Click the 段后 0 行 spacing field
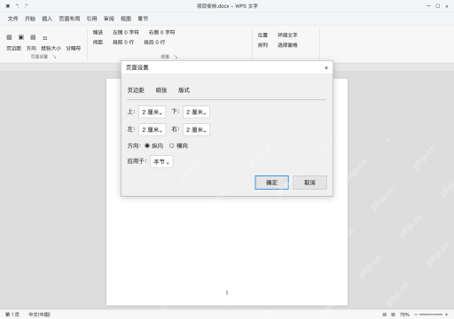The image size is (454, 319). point(154,43)
